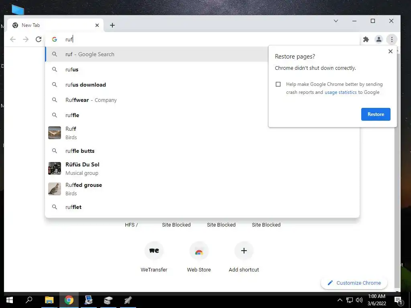
Task: Click the Restore button
Action: point(376,114)
